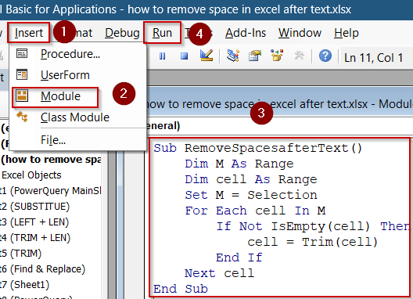
Task: Click the Visual Basic window title bar
Action: click(206, 9)
